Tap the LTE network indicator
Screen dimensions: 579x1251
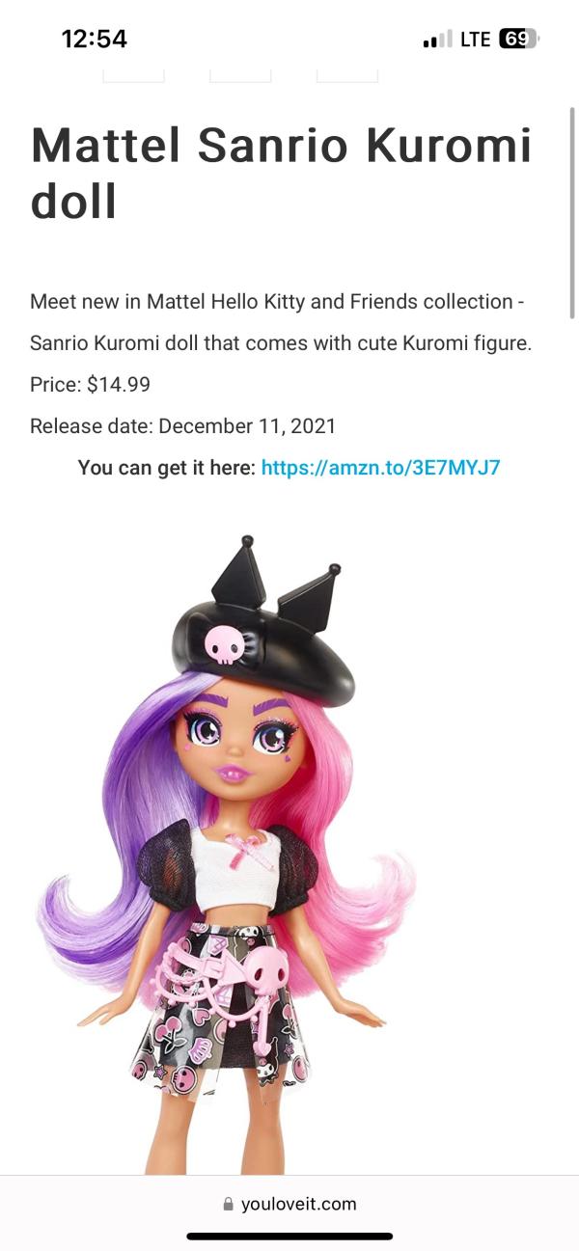click(475, 40)
